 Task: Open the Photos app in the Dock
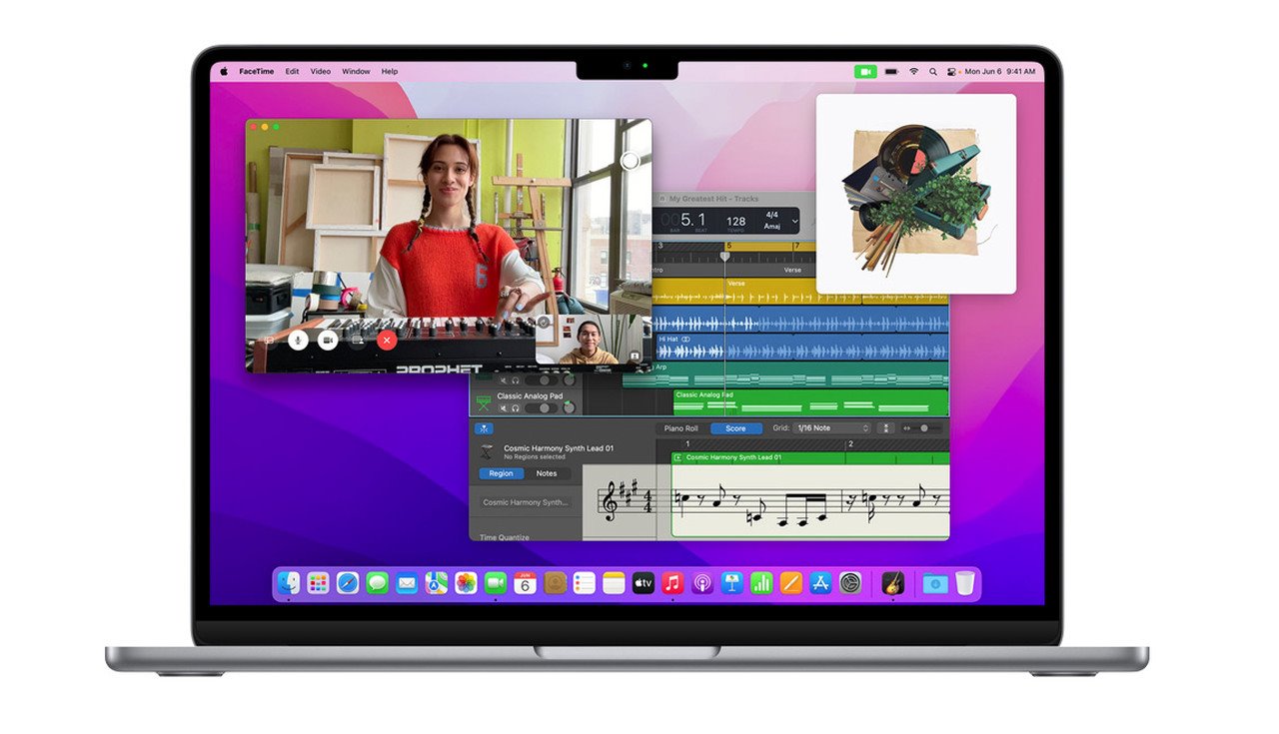coord(466,583)
